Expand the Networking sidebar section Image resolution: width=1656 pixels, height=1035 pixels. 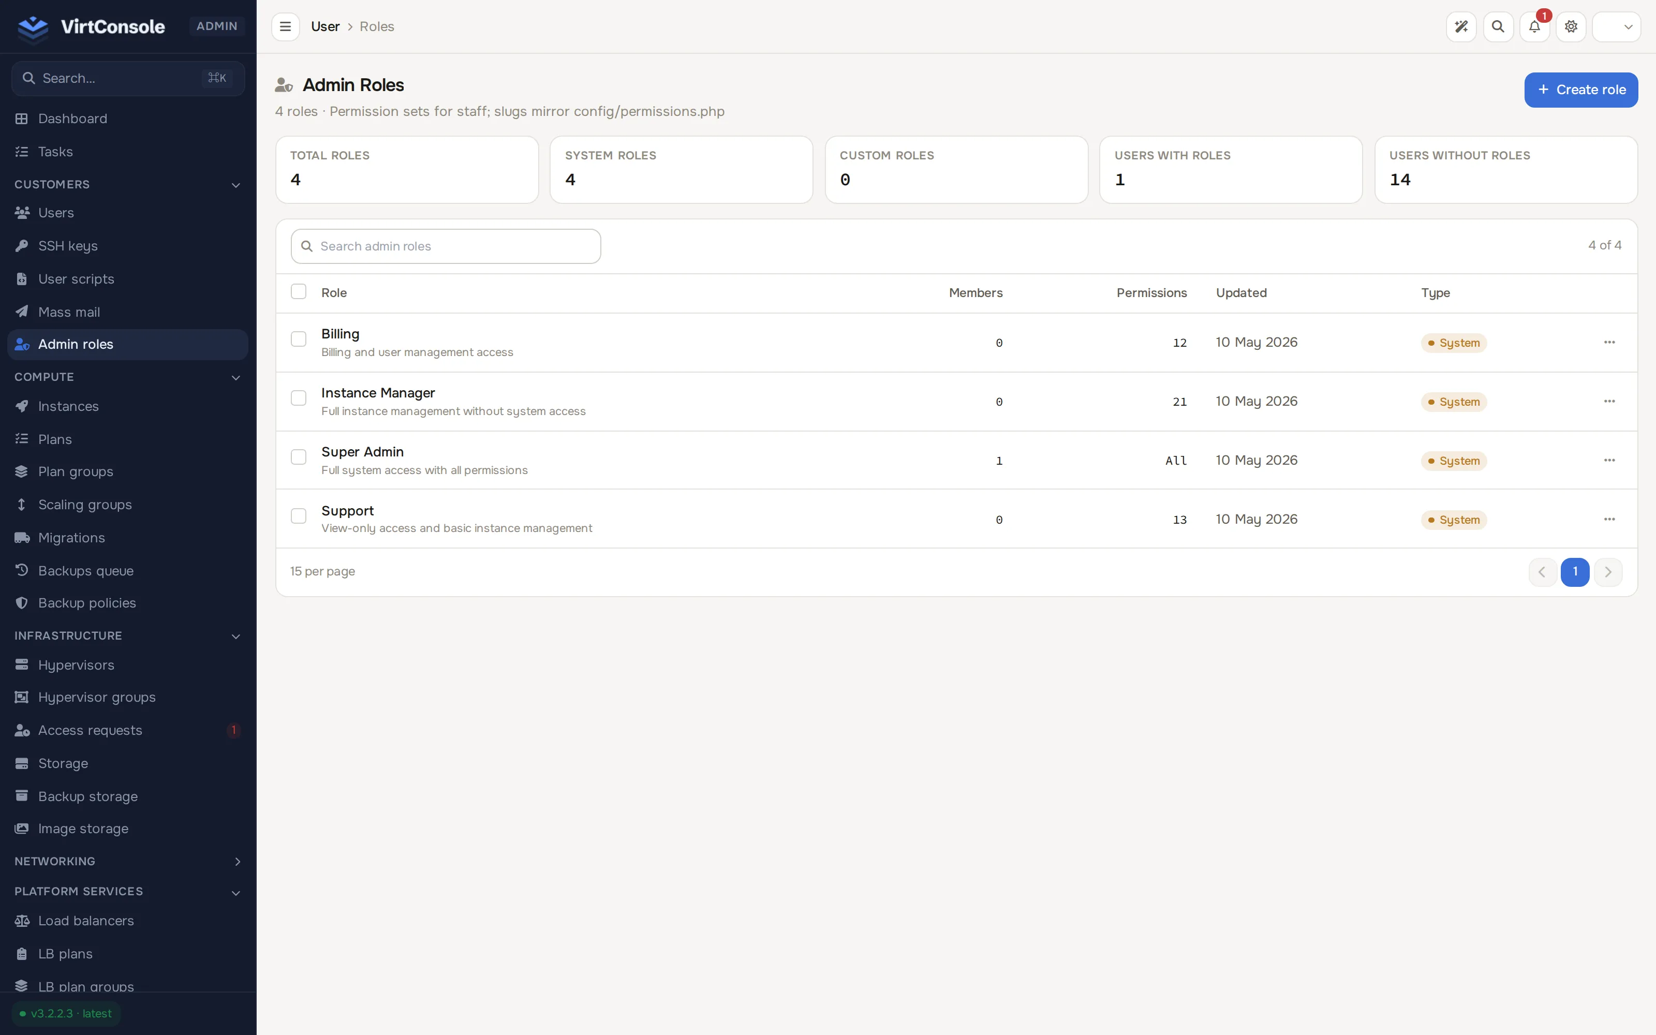128,861
